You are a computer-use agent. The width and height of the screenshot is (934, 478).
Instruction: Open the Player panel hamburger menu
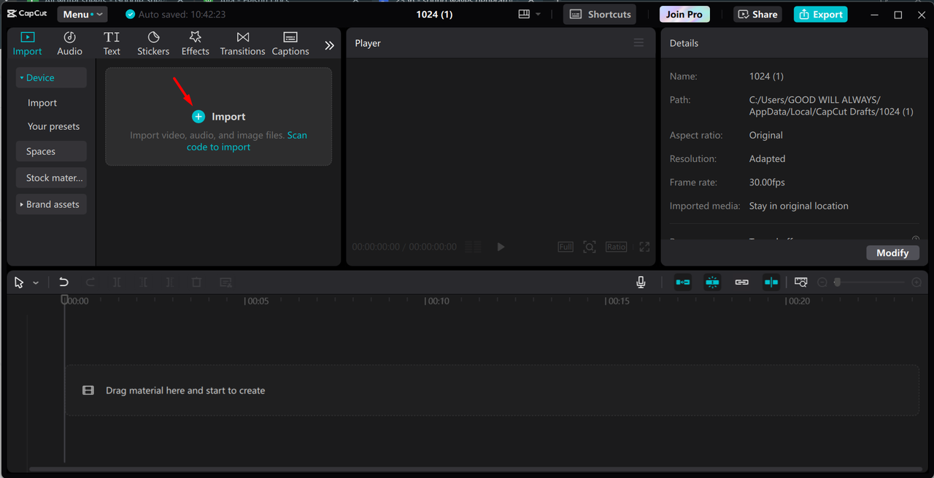[638, 43]
